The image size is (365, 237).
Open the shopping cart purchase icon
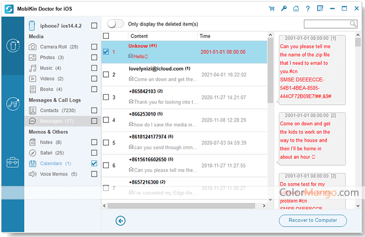click(272, 8)
